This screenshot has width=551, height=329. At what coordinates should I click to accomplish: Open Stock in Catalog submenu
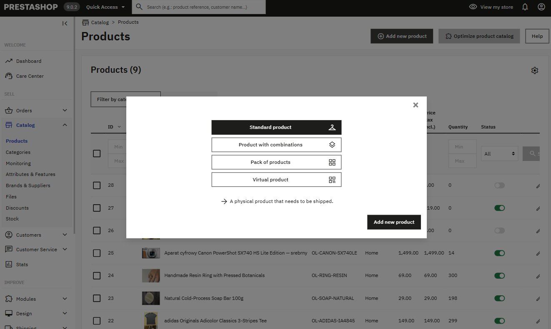coord(12,219)
